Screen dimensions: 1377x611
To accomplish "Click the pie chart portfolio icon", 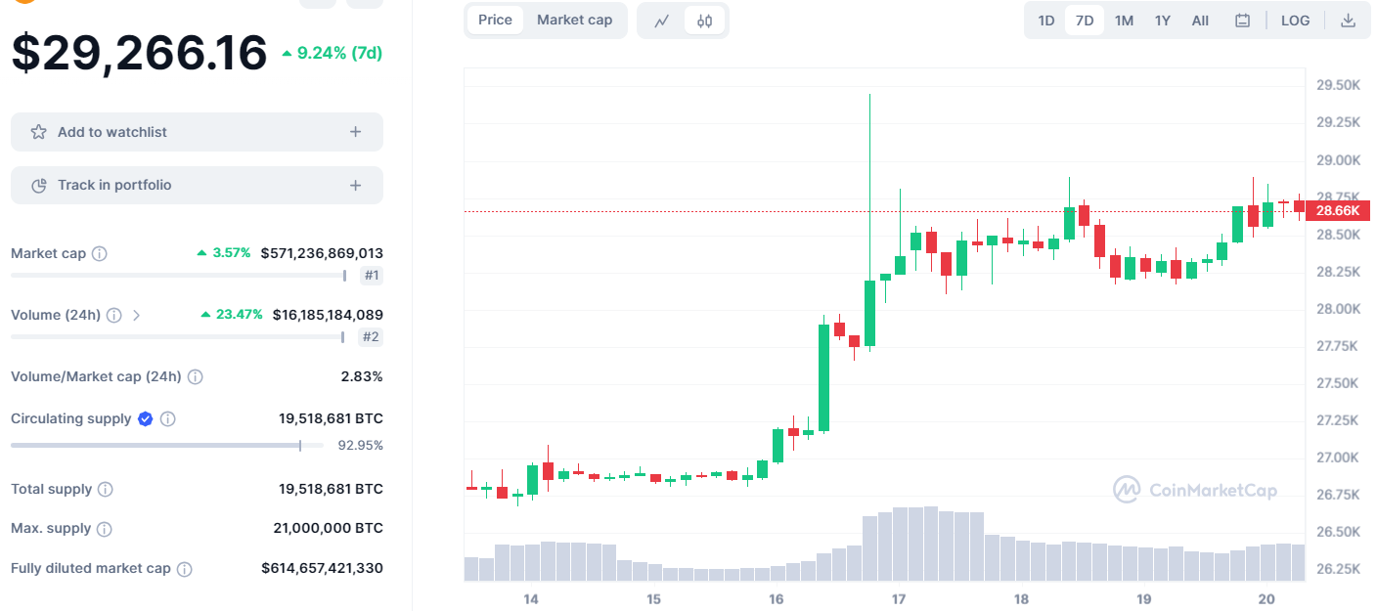I will point(41,185).
